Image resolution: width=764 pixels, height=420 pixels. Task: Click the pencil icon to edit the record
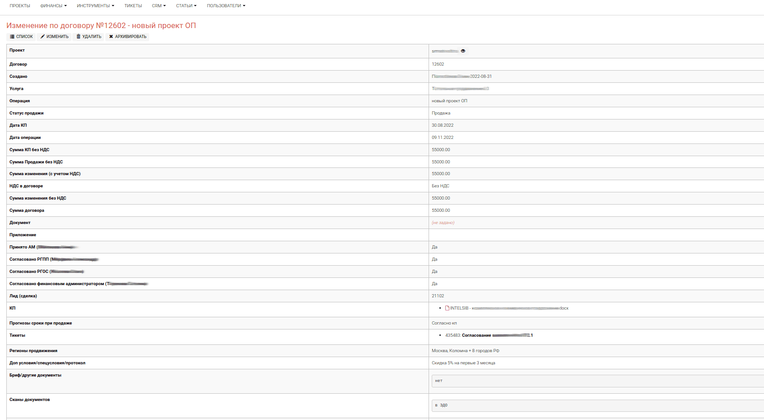pyautogui.click(x=42, y=37)
